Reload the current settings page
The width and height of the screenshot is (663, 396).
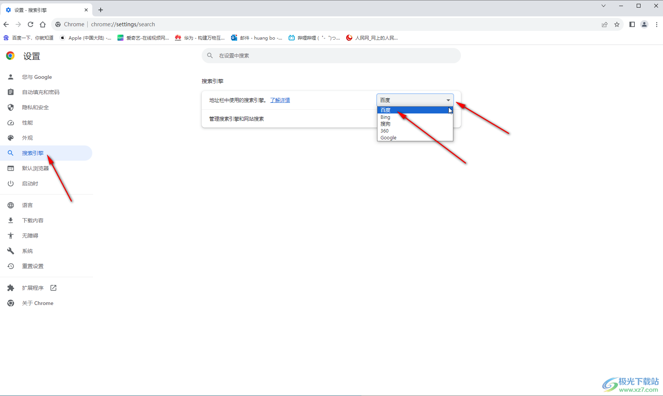[x=31, y=24]
